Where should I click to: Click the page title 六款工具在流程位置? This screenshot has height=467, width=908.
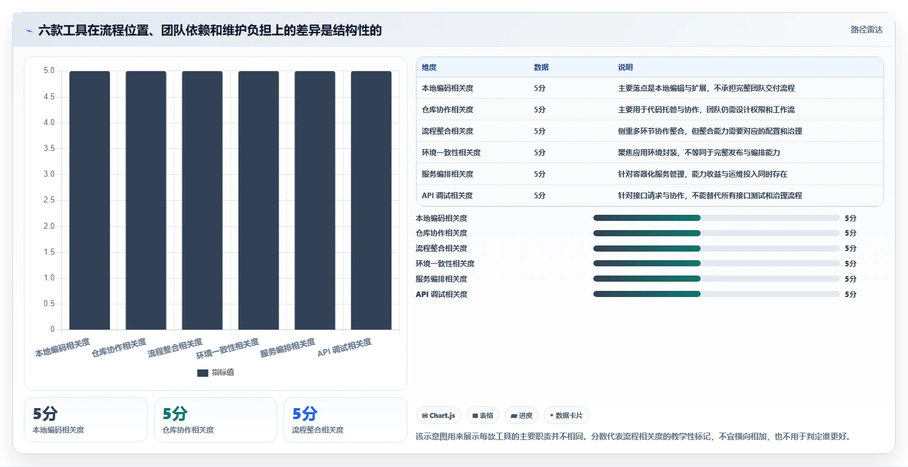point(210,30)
